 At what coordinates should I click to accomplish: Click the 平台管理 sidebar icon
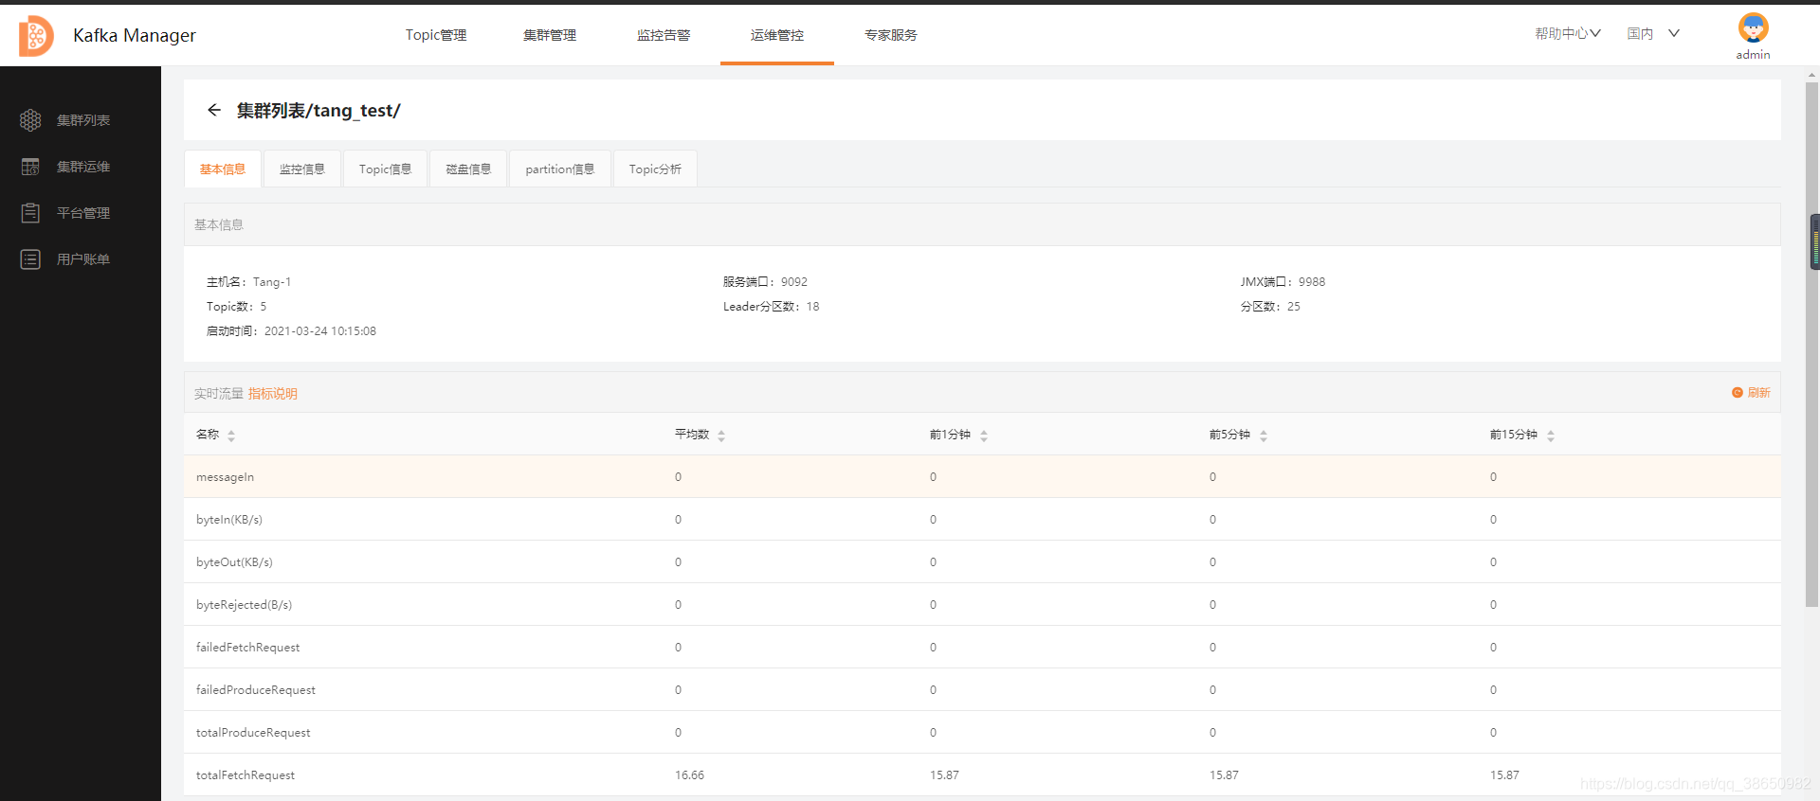30,213
